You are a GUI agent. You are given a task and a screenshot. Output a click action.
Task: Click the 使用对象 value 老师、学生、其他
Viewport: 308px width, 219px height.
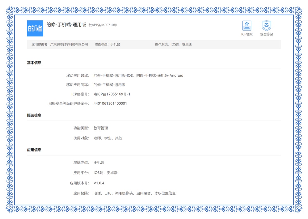click(108, 138)
